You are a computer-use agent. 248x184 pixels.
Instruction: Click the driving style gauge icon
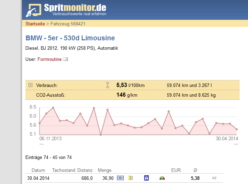click(162, 178)
